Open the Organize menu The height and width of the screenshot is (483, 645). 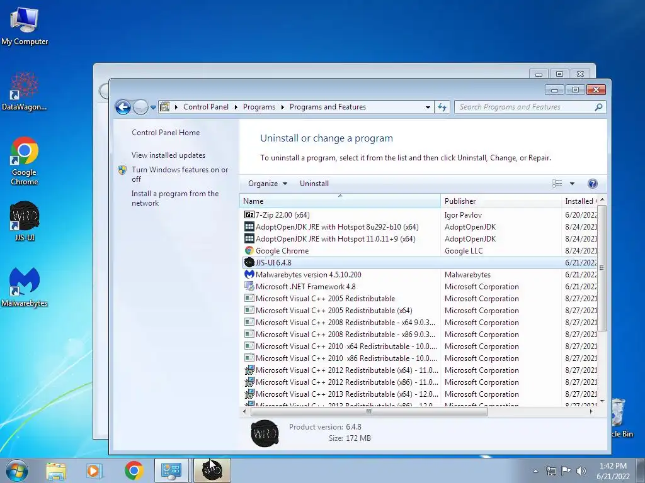(267, 184)
